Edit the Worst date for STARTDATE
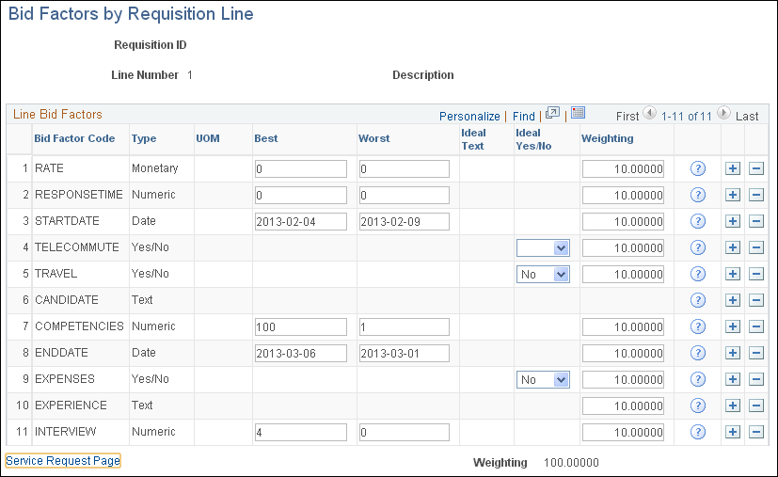The image size is (778, 477). click(405, 221)
